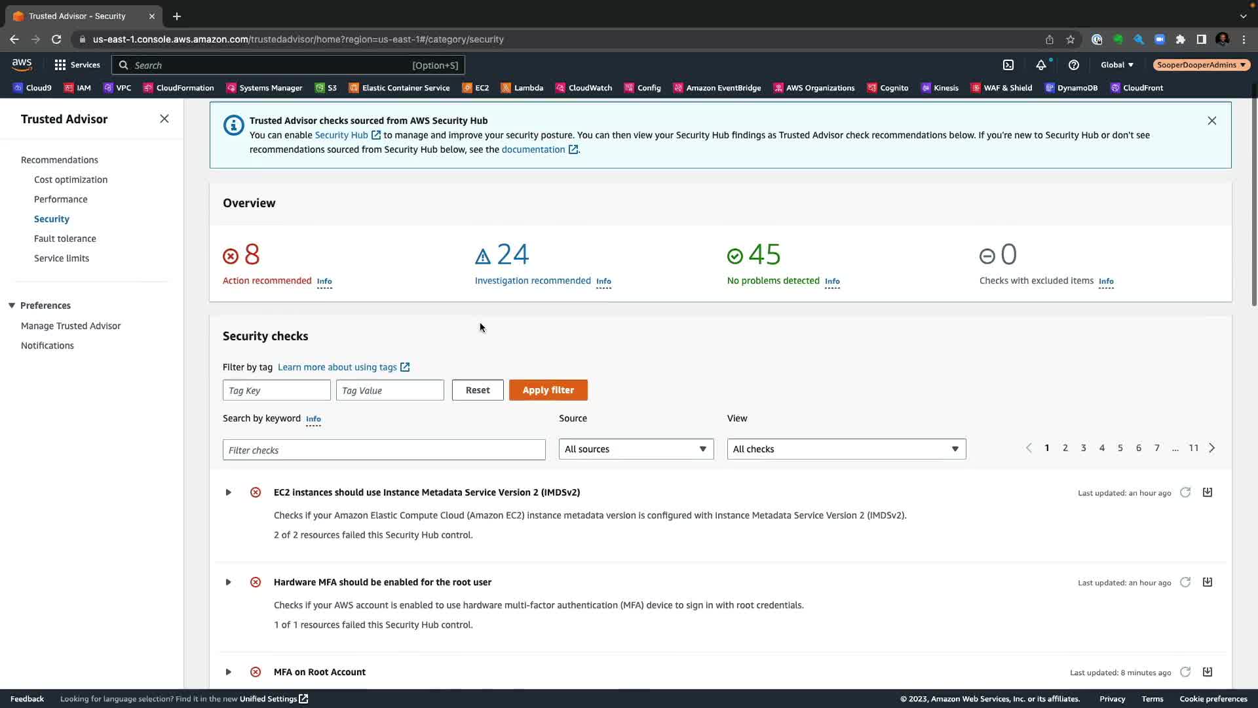Open the Security Hub link
The image size is (1258, 708).
341,135
